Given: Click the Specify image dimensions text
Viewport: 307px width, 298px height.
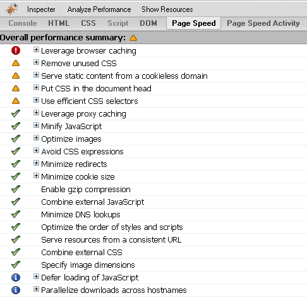Looking at the screenshot, I should (x=88, y=265).
